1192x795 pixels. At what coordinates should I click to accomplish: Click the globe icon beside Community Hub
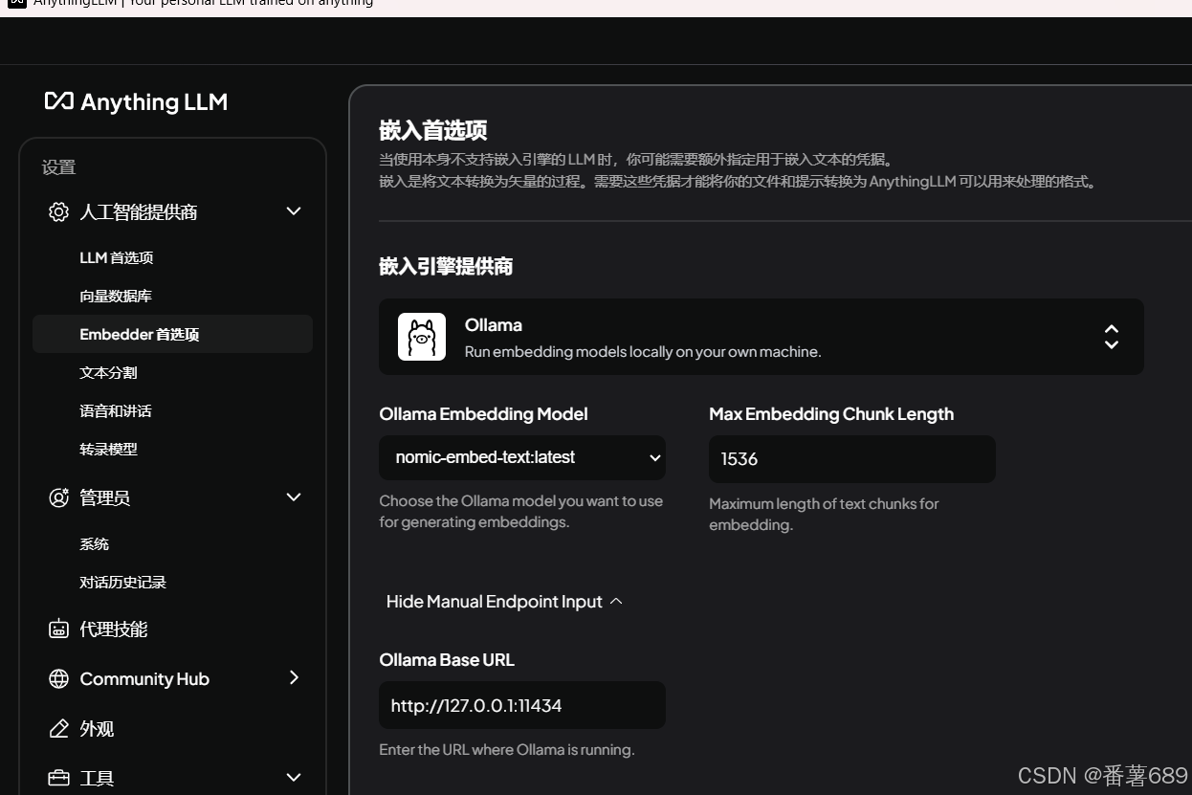tap(58, 678)
